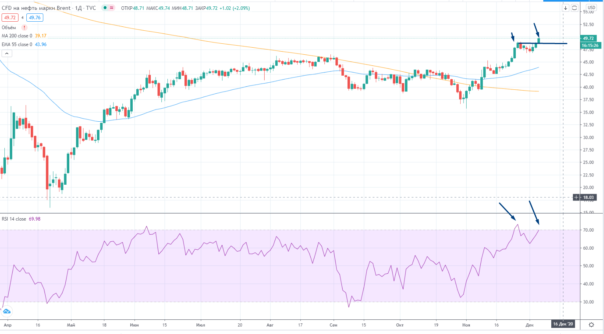Open the USD currency dropdown

coord(591,7)
